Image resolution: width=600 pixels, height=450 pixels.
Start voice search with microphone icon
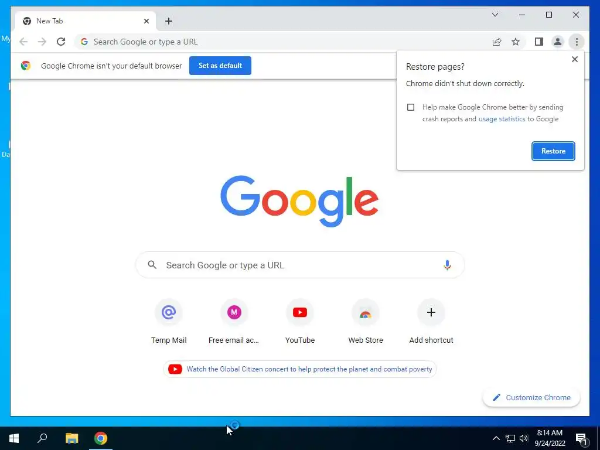447,265
